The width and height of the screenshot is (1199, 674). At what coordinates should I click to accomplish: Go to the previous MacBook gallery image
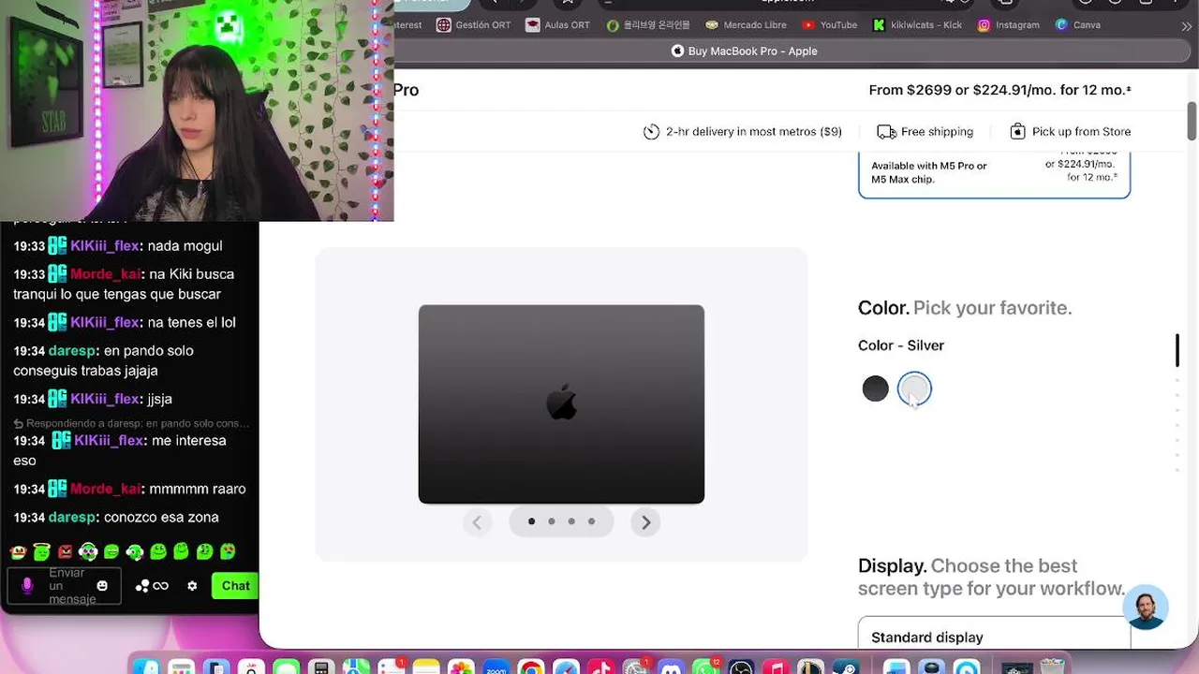pos(477,522)
